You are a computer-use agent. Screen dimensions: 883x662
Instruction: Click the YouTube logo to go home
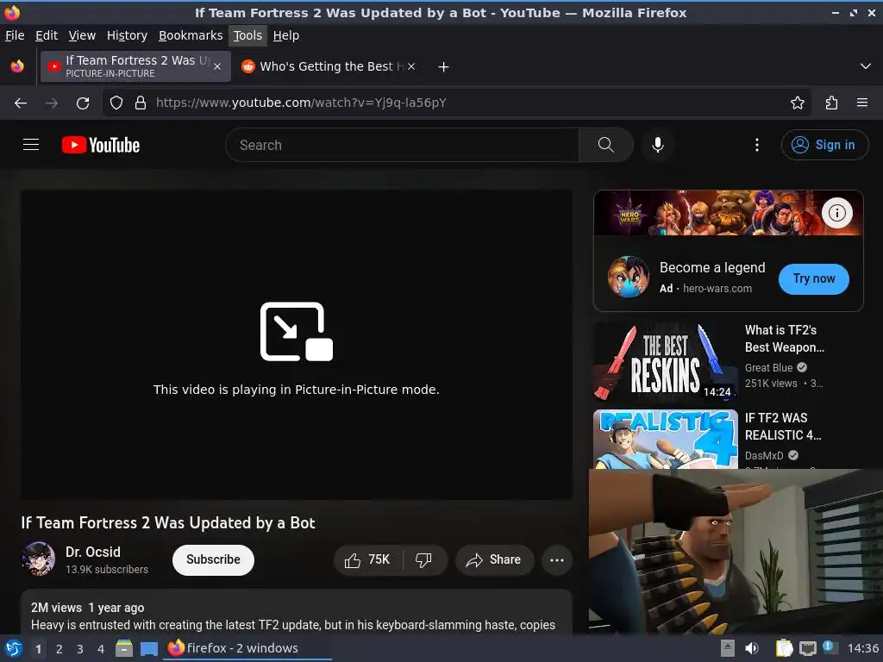(x=101, y=145)
